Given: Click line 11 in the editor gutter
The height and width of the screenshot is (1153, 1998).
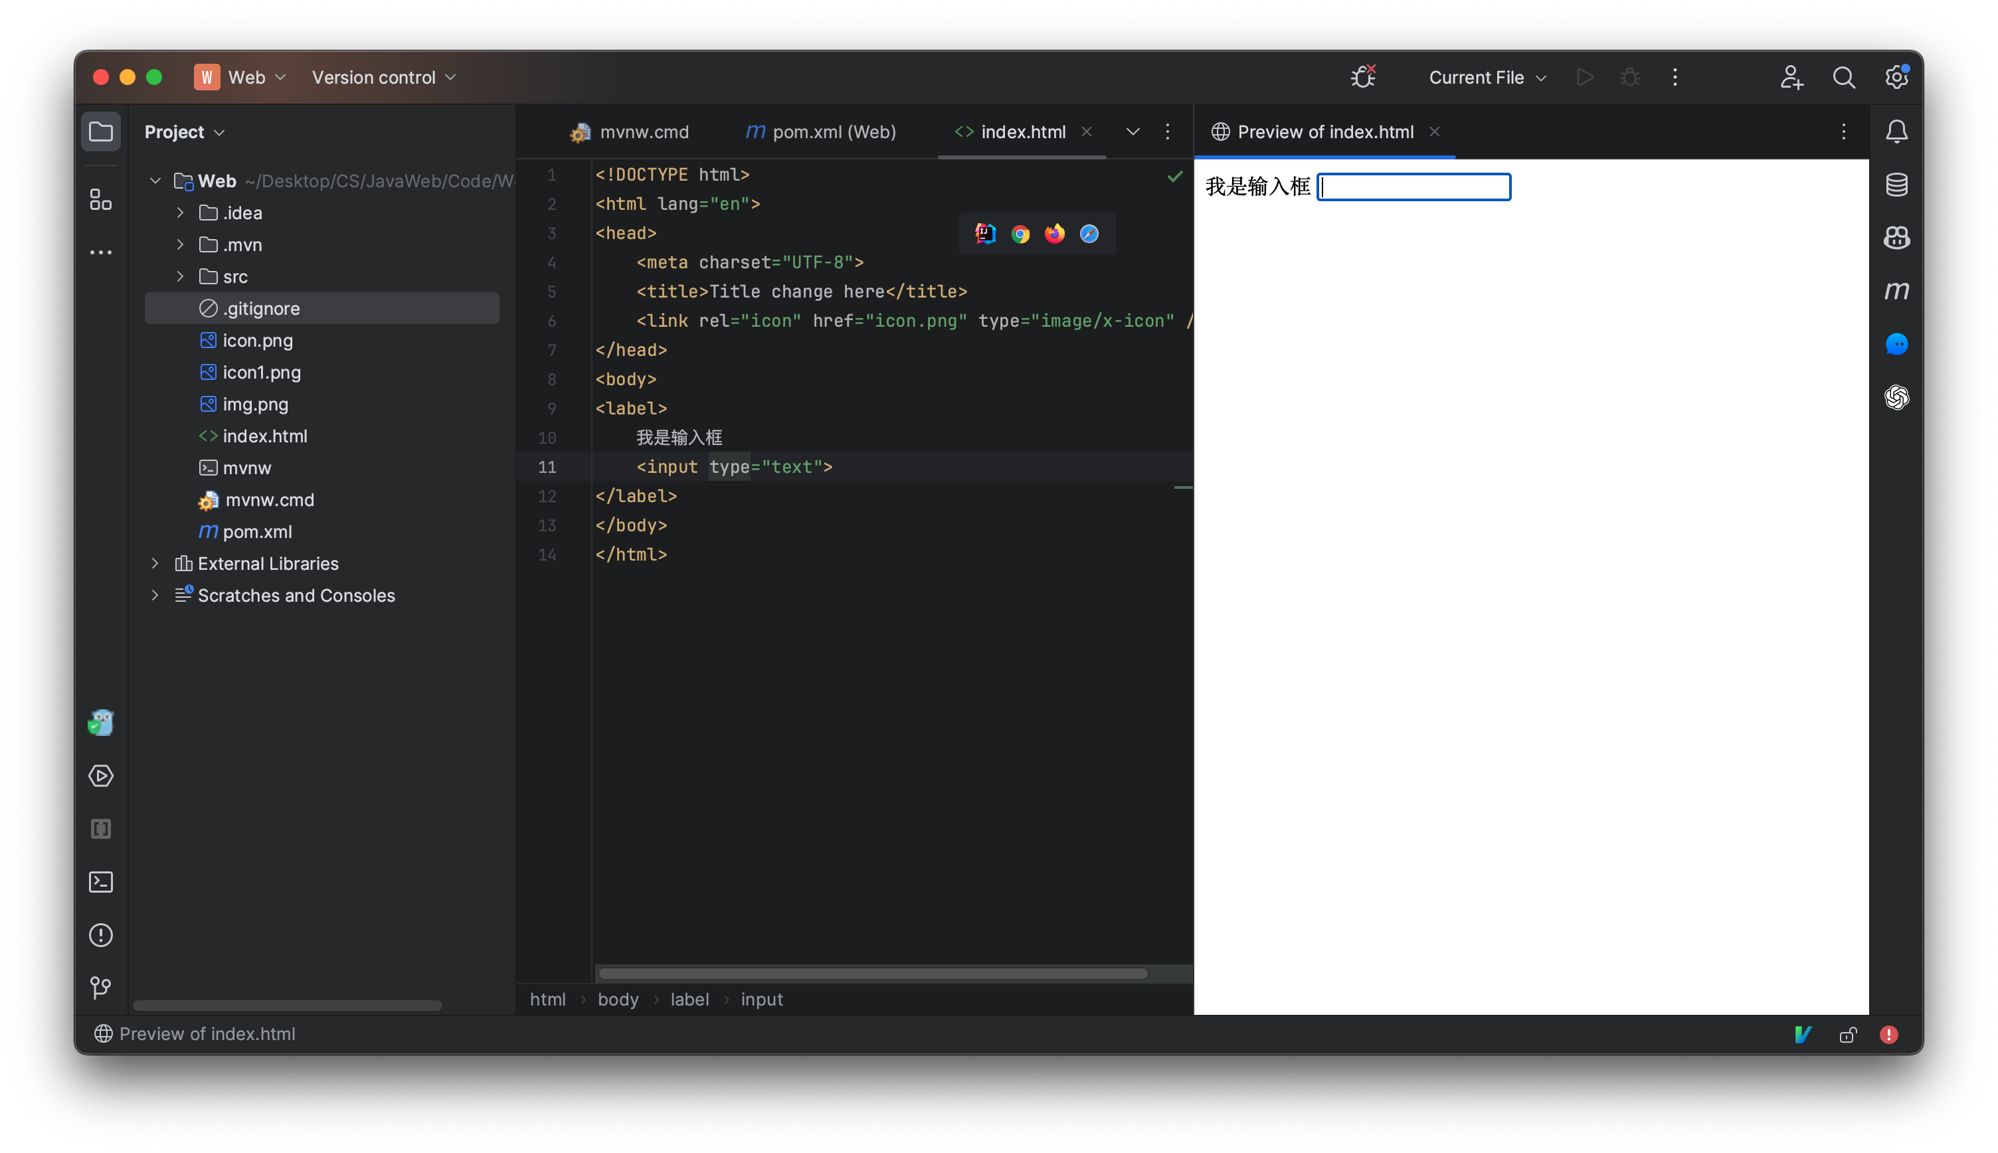Looking at the screenshot, I should pos(547,467).
